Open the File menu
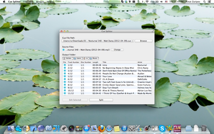 coord(25,2)
